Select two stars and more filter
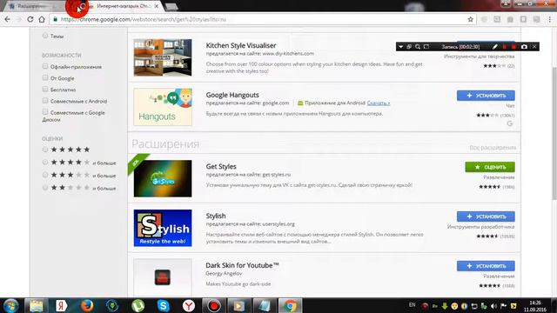 tap(45, 188)
